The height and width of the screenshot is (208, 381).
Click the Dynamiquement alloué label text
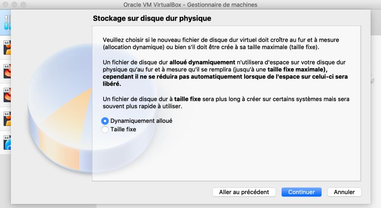click(141, 121)
